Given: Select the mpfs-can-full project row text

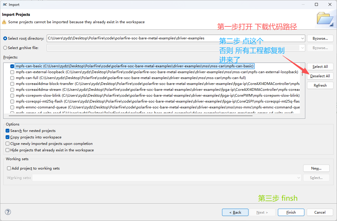Looking at the screenshot, I should coord(131,78).
